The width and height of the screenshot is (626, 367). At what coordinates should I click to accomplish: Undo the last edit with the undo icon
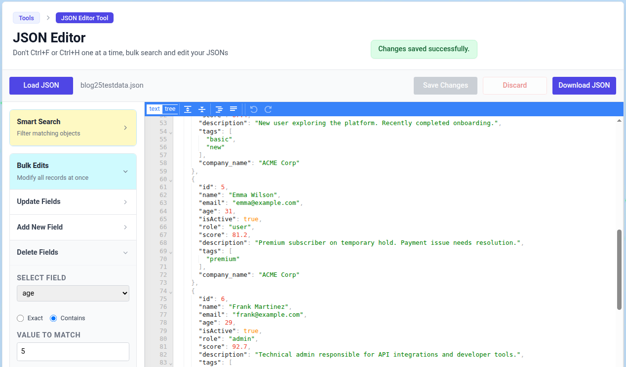coord(254,109)
